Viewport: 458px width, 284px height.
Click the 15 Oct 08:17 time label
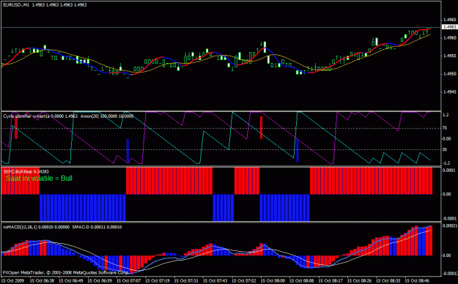point(330,280)
